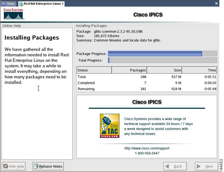Toggle help panel visibility with Hide Help
Image resolution: width=224 pixels, height=172 pixels.
(14, 166)
